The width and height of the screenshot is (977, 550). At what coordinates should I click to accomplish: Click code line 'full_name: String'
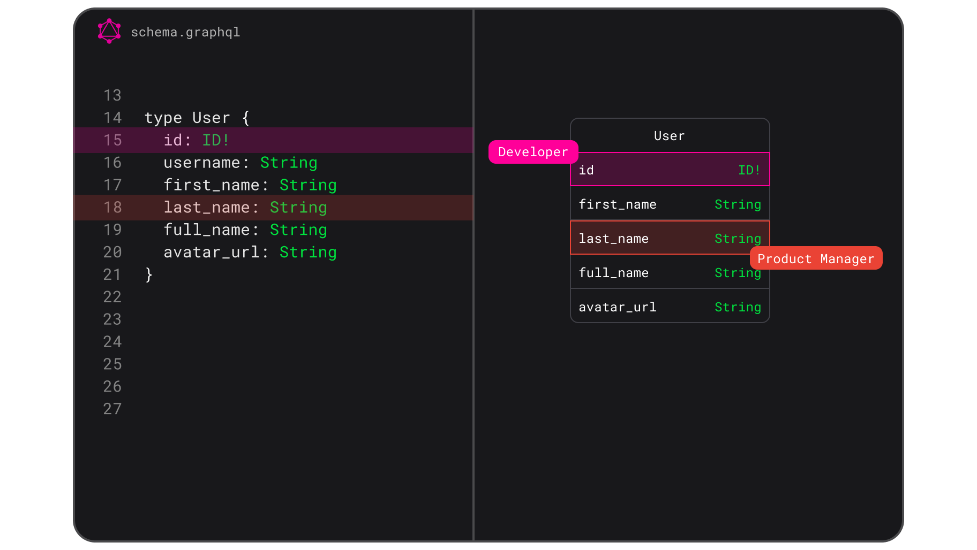[245, 230]
